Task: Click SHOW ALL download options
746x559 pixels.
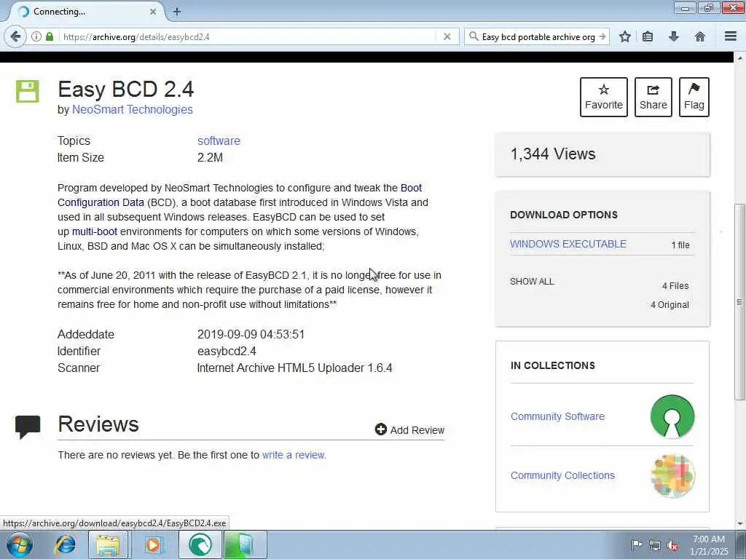Action: point(532,282)
